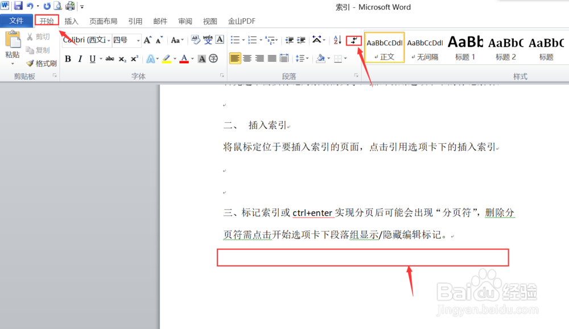
Task: Open the 文件 file tab
Action: tap(17, 21)
